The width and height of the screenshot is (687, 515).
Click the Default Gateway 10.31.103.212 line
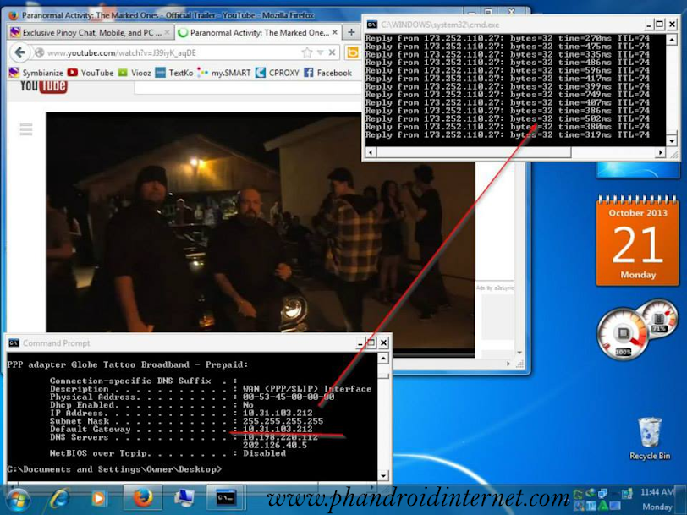(x=181, y=430)
